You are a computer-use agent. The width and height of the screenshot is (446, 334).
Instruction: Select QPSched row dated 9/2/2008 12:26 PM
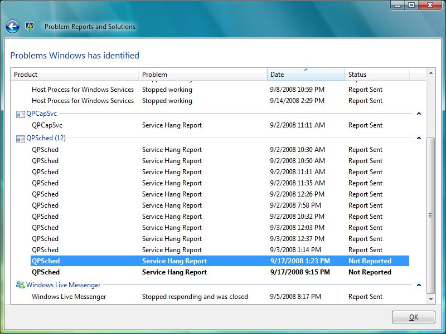click(220, 194)
